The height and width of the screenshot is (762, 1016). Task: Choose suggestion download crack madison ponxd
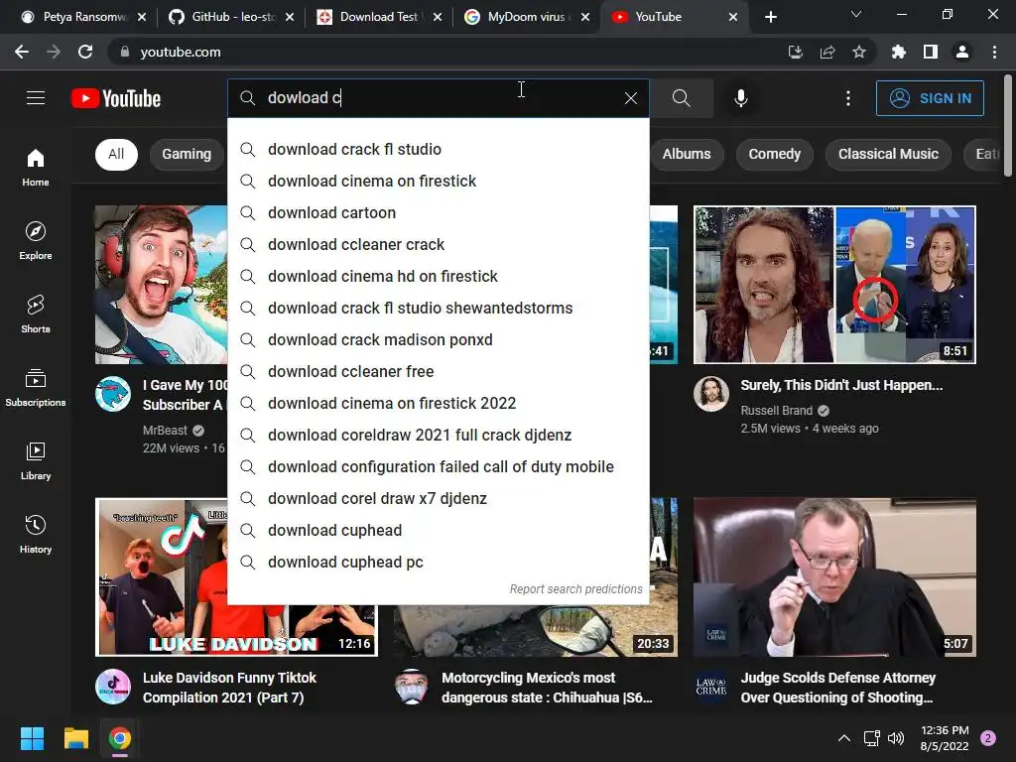pyautogui.click(x=438, y=339)
